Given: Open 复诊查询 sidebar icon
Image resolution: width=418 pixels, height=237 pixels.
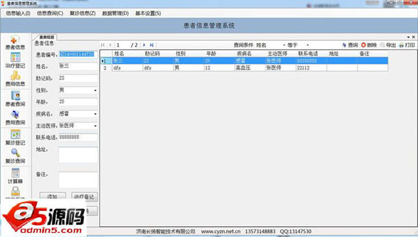Looking at the screenshot, I should click(x=15, y=156).
